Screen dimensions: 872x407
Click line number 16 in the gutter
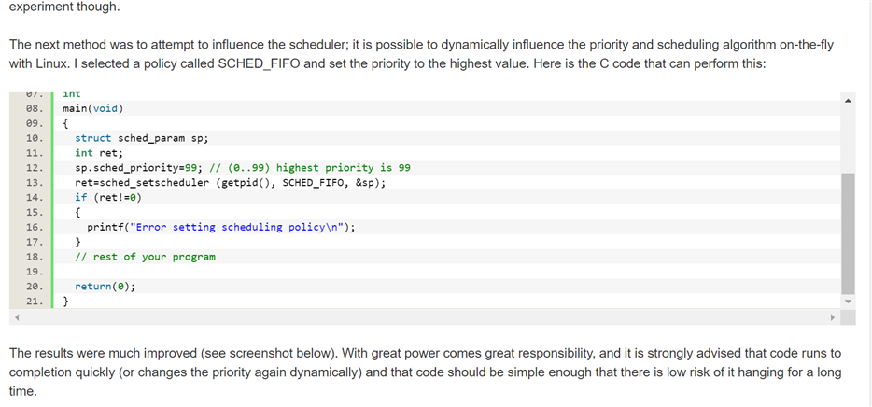[x=34, y=228]
